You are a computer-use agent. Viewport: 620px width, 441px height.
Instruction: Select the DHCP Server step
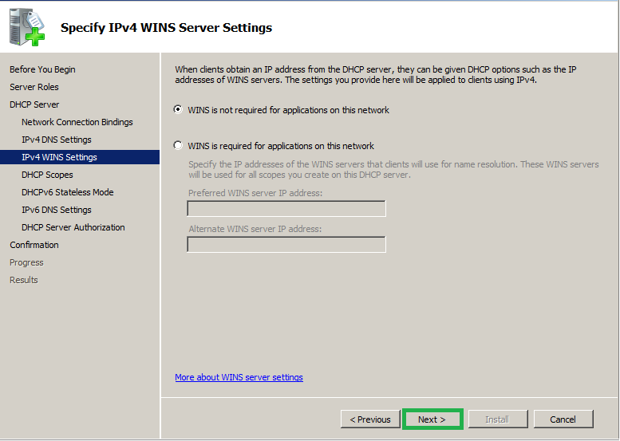tap(34, 104)
